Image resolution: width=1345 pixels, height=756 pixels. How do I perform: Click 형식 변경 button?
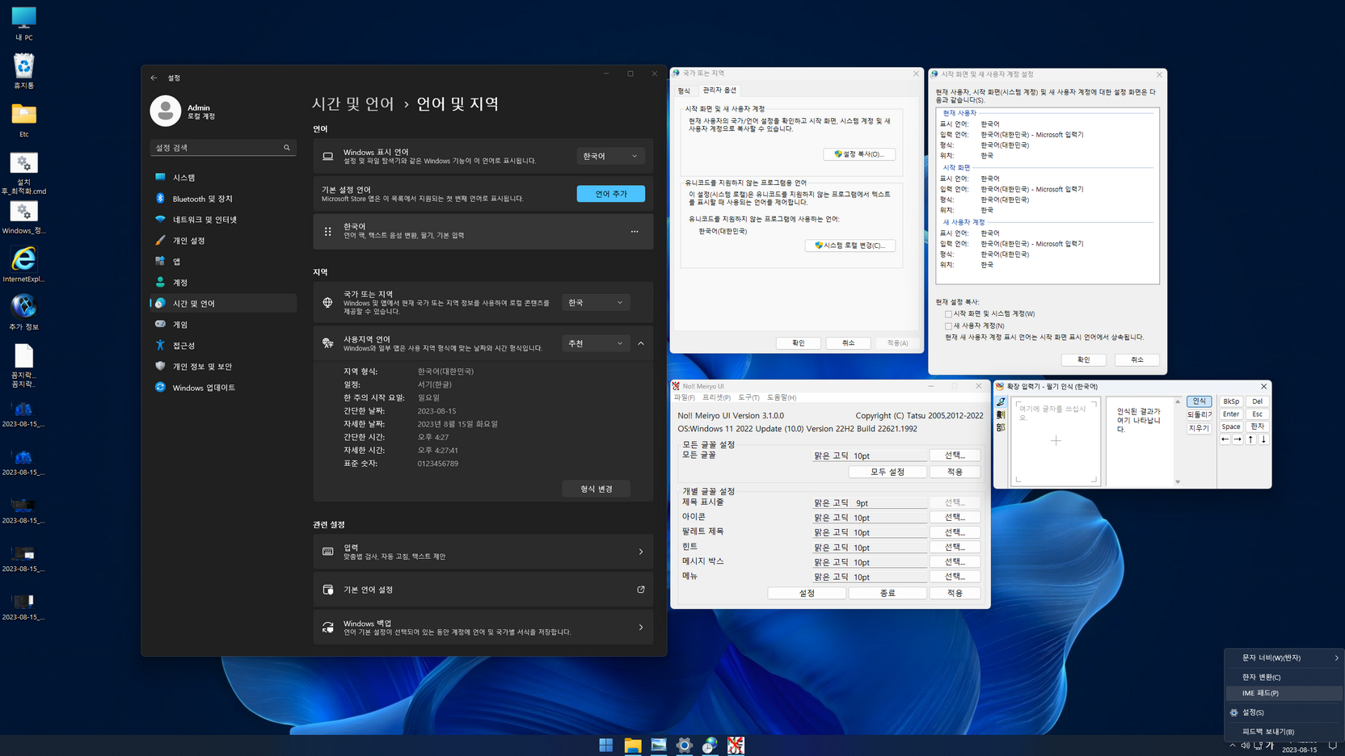[597, 489]
